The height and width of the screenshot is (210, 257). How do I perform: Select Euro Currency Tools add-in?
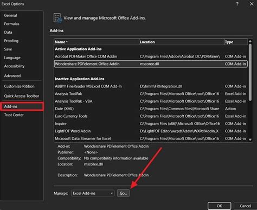[x=151, y=116]
